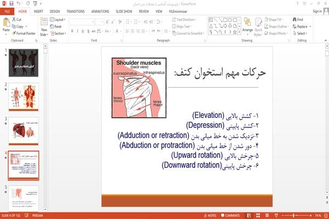
Task: Open the Shape Effects dropdown
Action: point(276,33)
